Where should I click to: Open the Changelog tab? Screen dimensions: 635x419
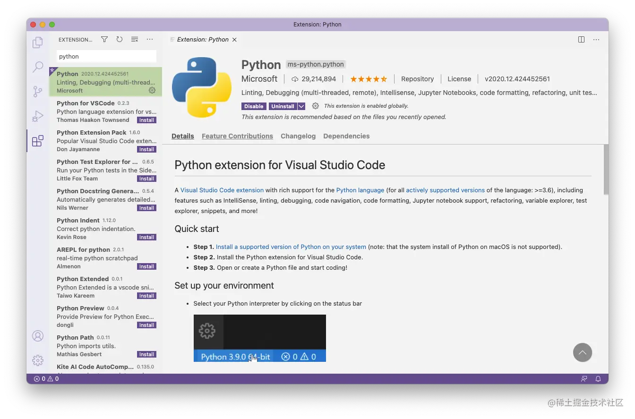pos(298,136)
